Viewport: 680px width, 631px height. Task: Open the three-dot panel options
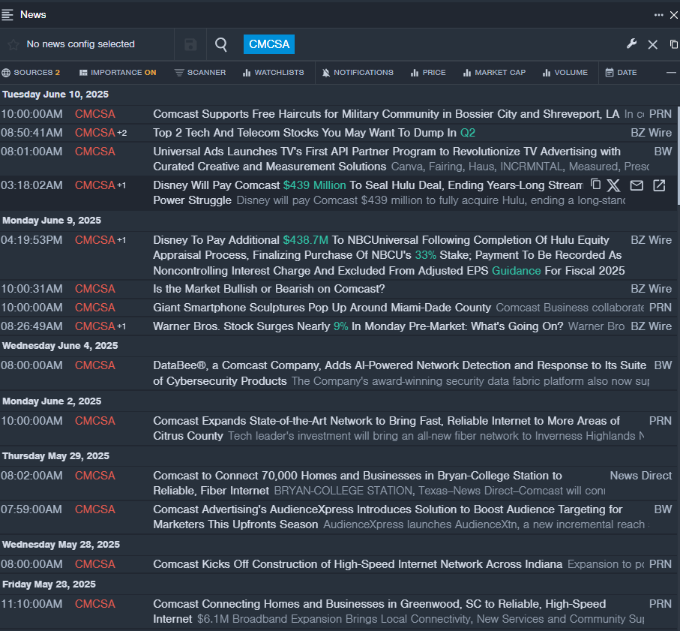click(658, 15)
